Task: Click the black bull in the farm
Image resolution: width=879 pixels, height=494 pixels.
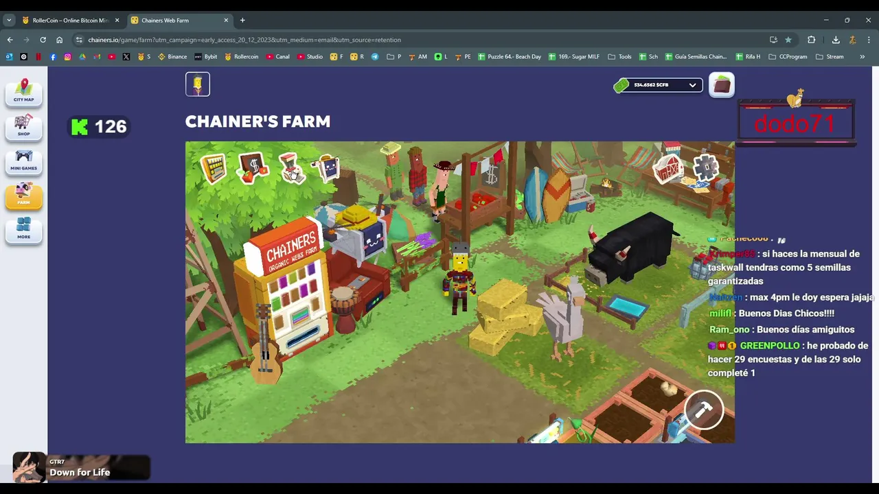Action: click(630, 248)
